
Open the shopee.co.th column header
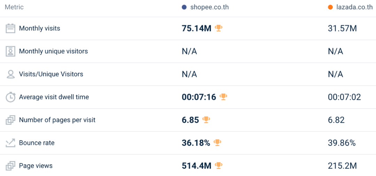[x=209, y=7]
